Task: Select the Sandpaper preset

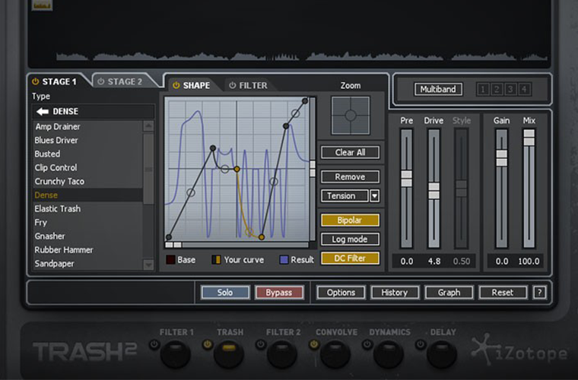Action: click(x=87, y=263)
